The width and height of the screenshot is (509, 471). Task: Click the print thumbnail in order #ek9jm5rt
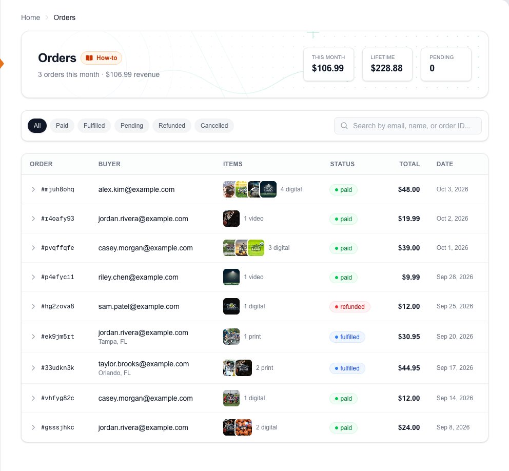pyautogui.click(x=231, y=337)
